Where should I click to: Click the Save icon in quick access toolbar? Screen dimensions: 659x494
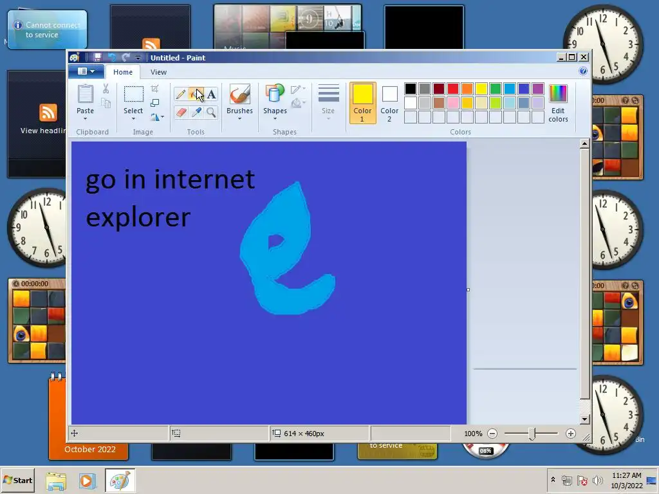tap(97, 57)
